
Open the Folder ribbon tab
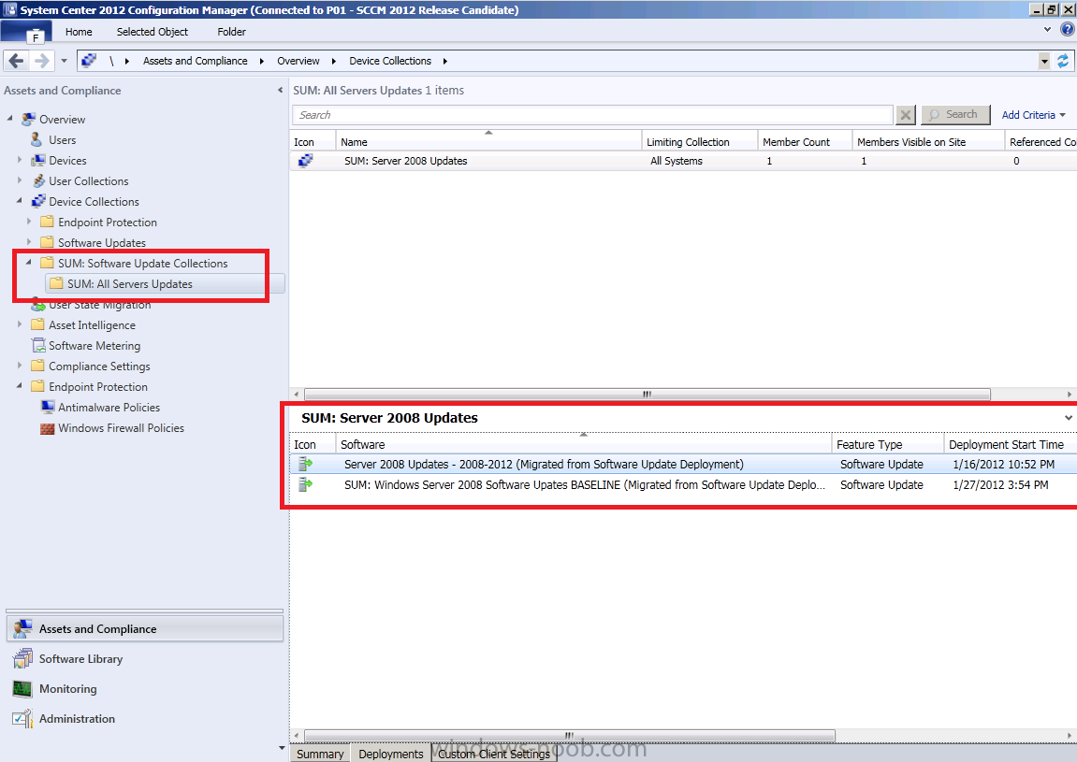click(231, 32)
